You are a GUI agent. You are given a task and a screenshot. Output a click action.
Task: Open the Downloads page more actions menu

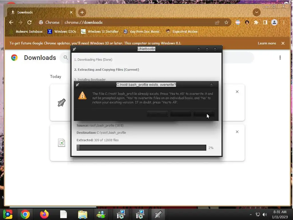click(280, 58)
